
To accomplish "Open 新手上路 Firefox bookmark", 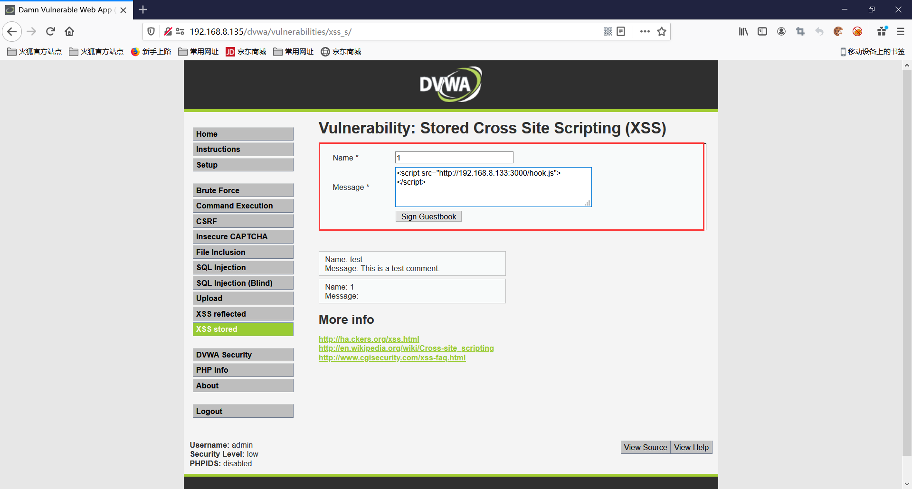I will pos(151,51).
